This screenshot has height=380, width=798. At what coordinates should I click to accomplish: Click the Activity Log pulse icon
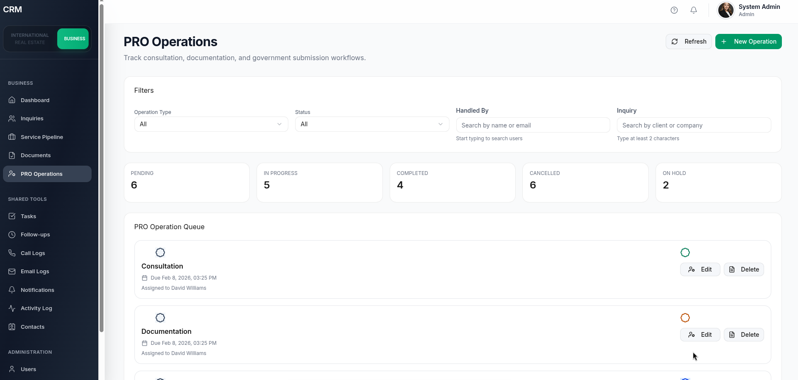coord(12,308)
